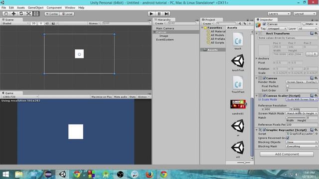Screen dimensions: 319x179
Task: Disable Graphic Raycaster component checkbox
Action: point(264,130)
